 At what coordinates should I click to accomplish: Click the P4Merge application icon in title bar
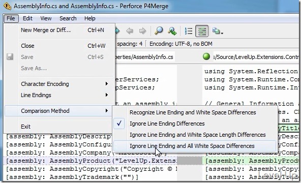(7, 6)
